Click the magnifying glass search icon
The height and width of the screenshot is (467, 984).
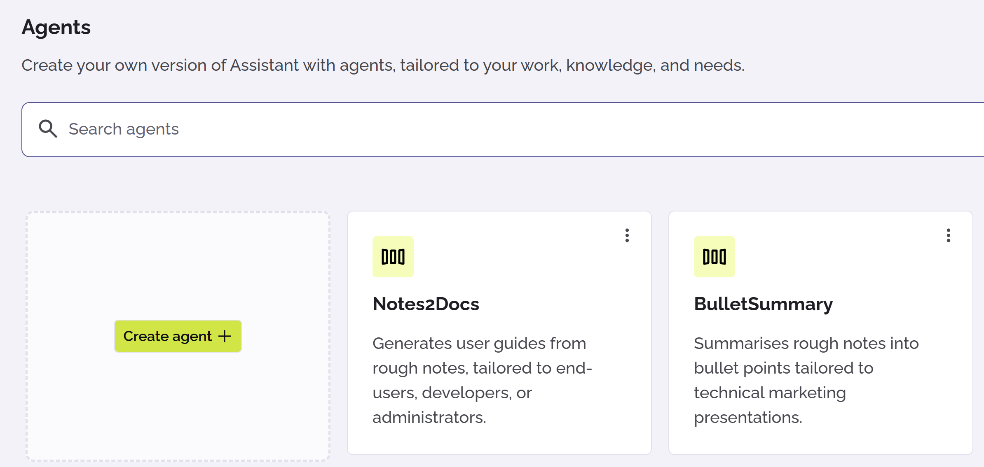(48, 129)
